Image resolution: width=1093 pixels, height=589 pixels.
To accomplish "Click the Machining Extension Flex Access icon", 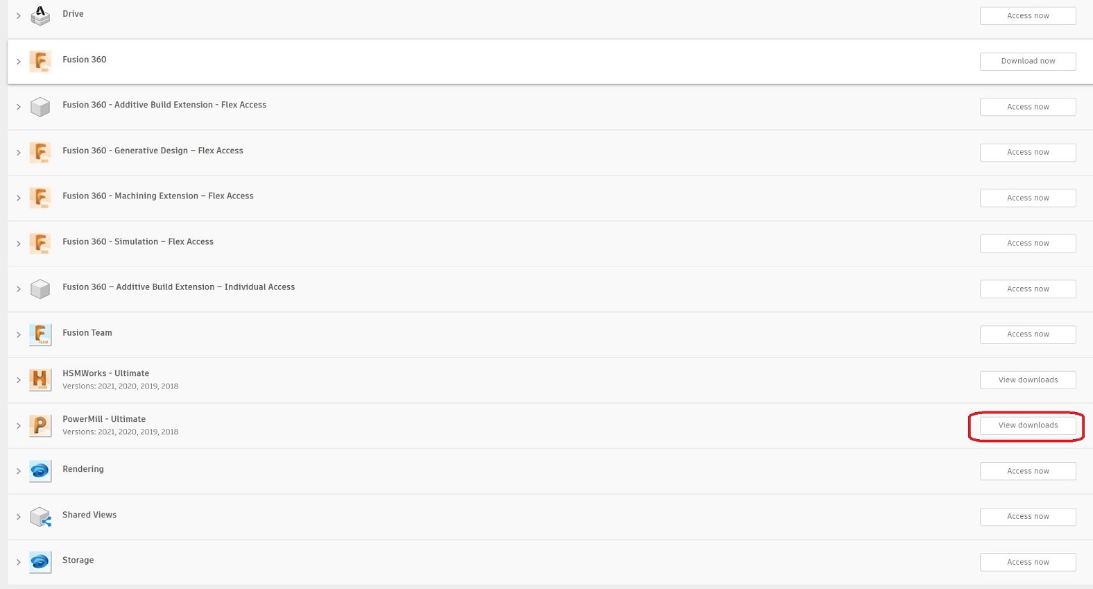I will (40, 198).
